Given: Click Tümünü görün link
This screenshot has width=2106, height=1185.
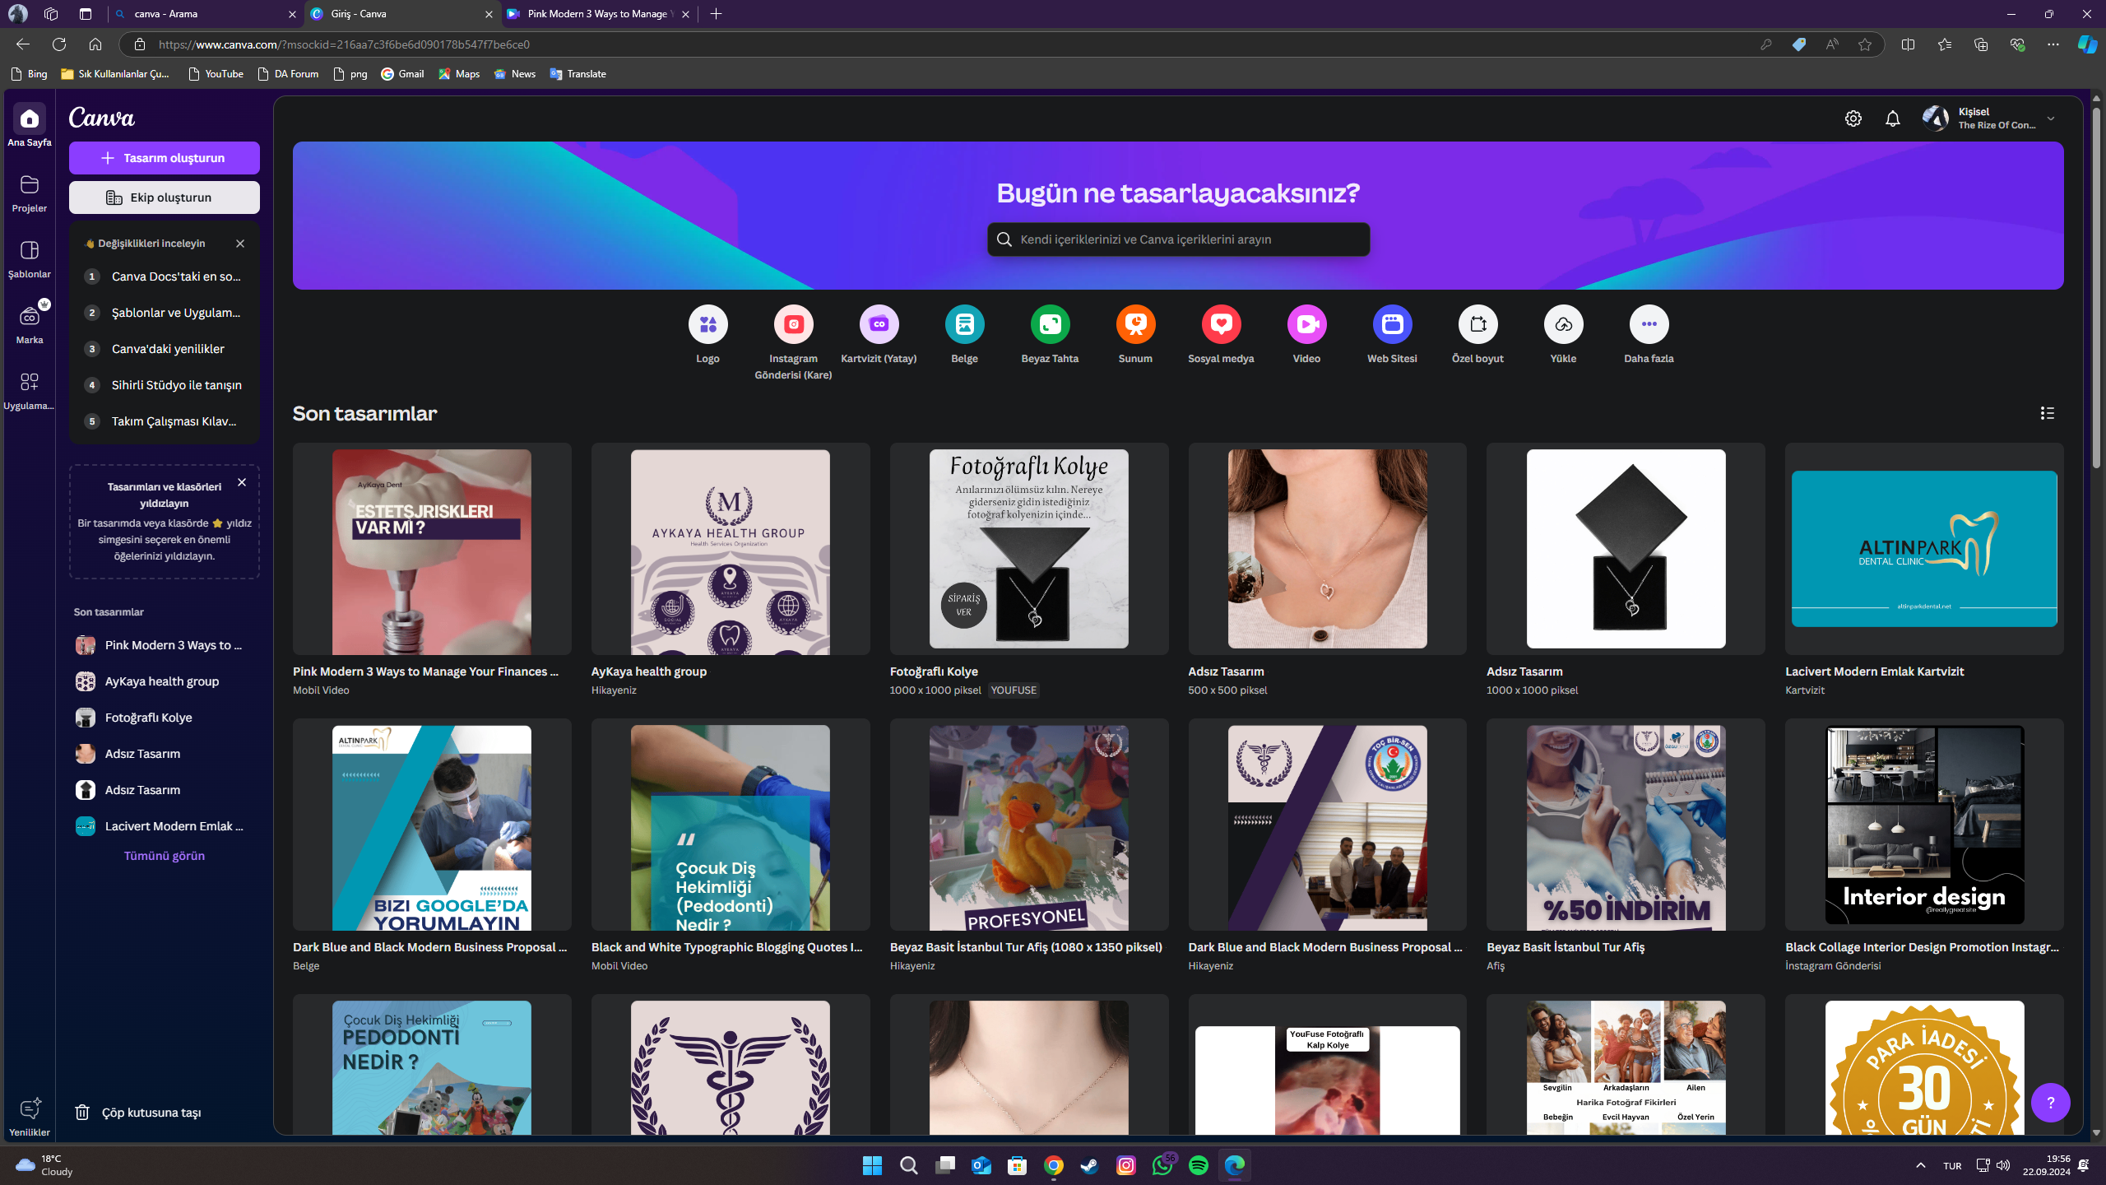Looking at the screenshot, I should click(x=165, y=856).
